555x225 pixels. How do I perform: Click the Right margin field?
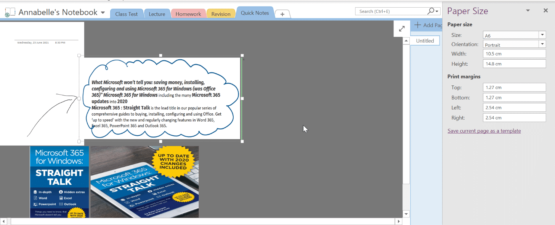(514, 118)
